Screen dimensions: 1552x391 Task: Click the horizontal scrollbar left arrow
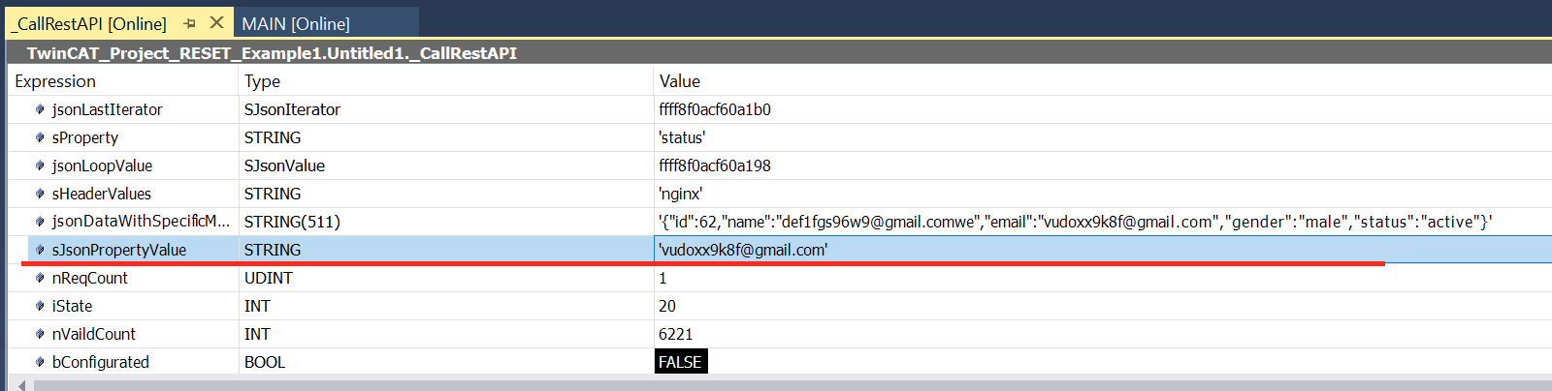pos(21,385)
